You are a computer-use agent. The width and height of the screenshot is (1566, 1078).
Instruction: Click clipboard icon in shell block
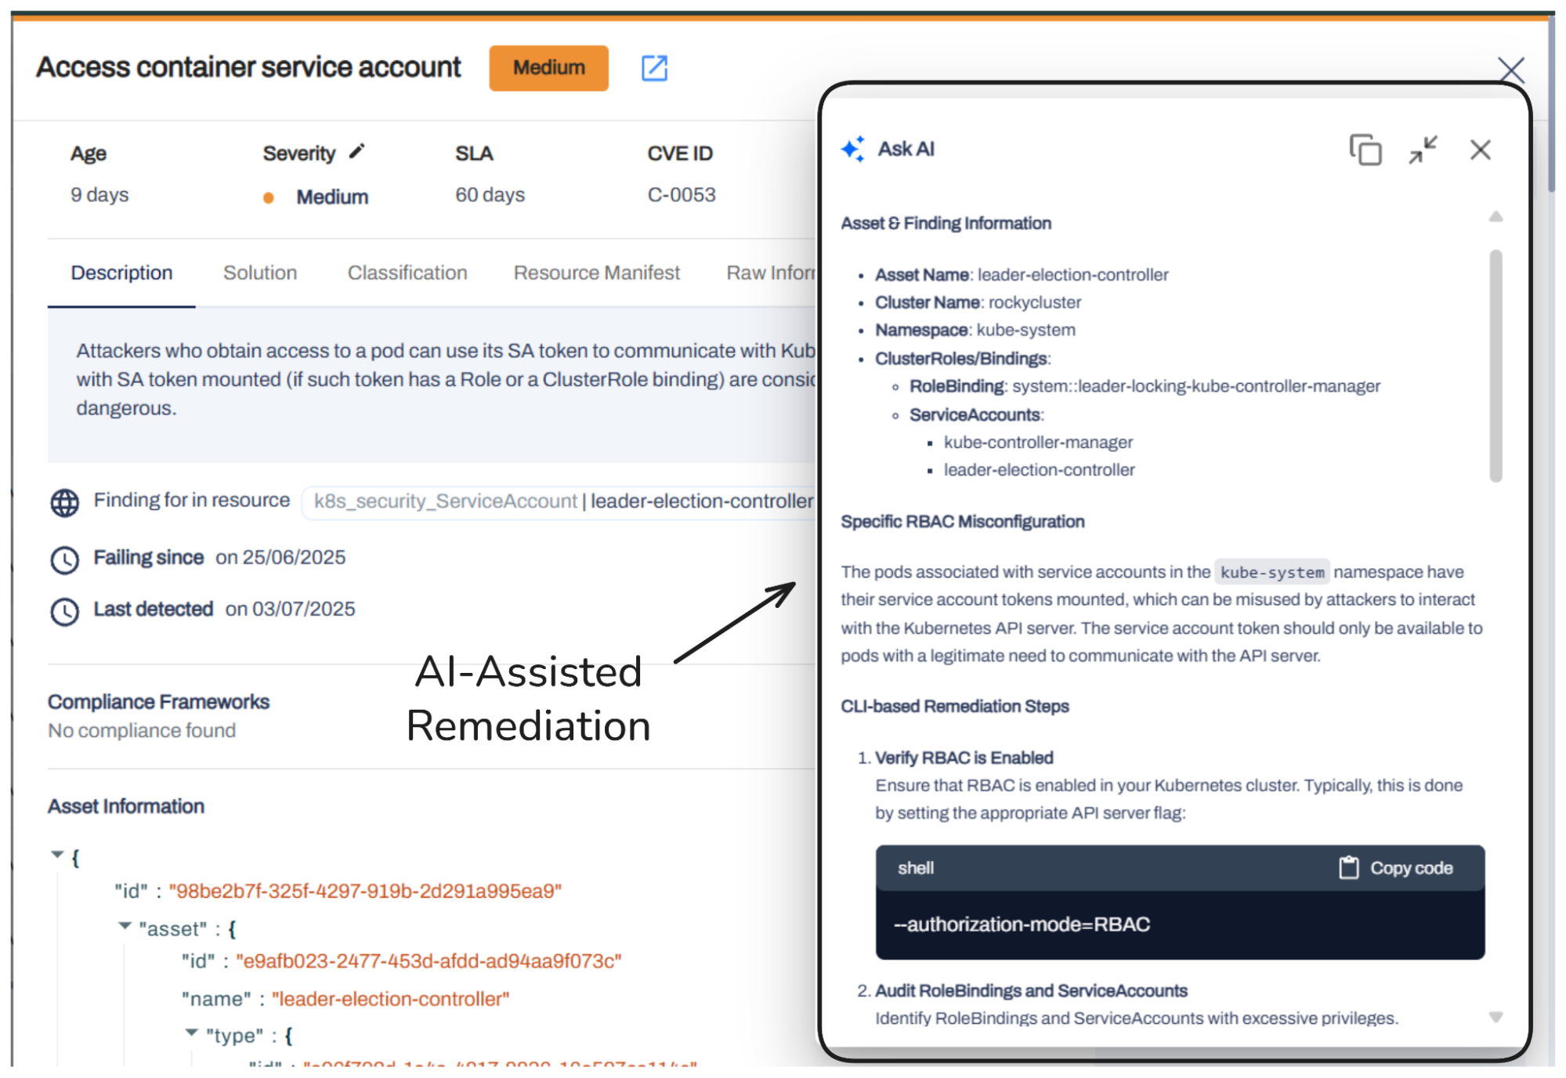tap(1348, 867)
